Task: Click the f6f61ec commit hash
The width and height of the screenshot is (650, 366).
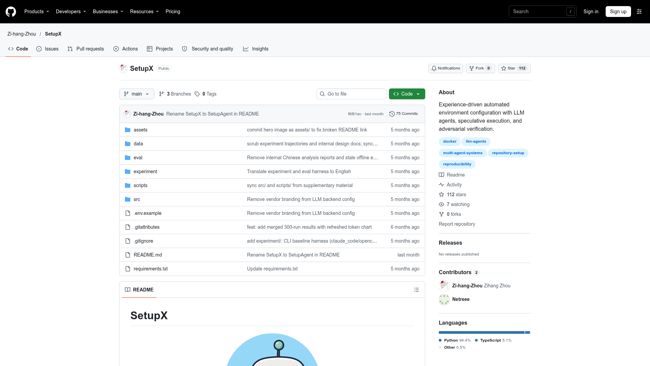Action: (x=354, y=114)
